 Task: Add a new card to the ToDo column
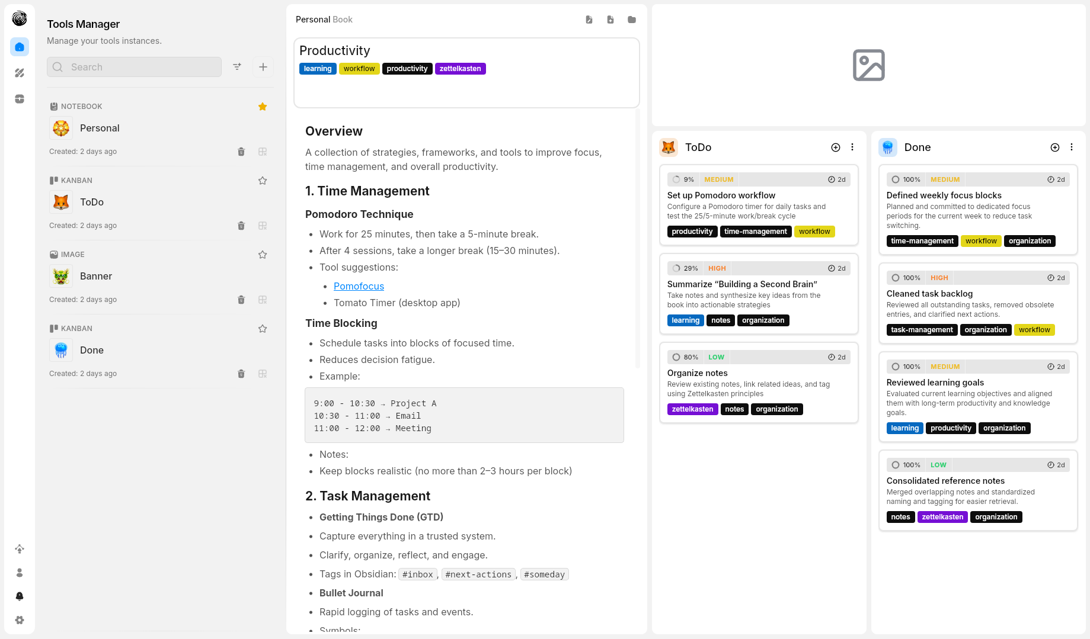tap(835, 147)
